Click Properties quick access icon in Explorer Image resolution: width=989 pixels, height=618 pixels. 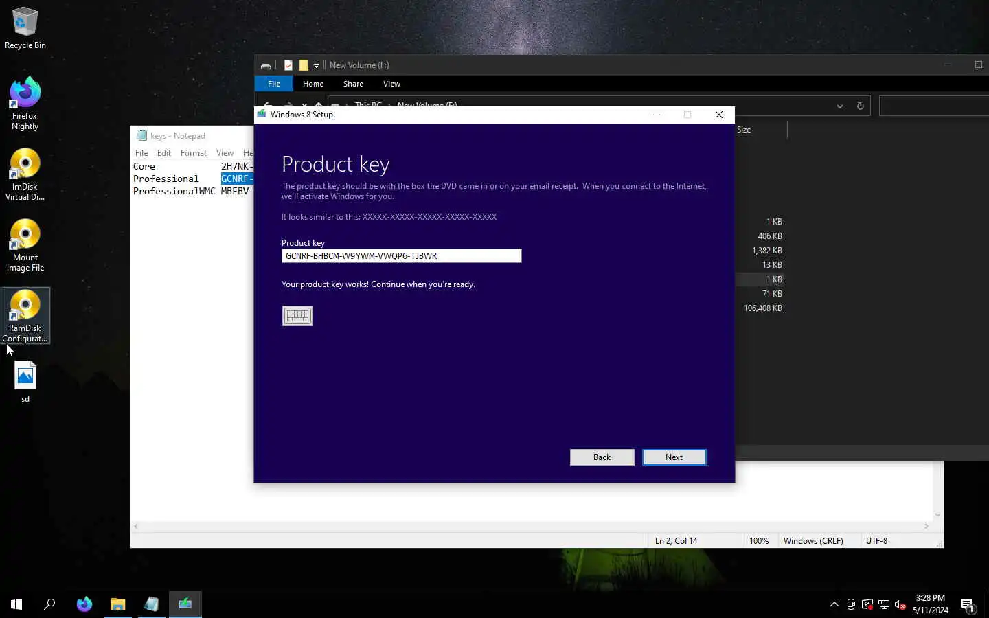pos(288,65)
